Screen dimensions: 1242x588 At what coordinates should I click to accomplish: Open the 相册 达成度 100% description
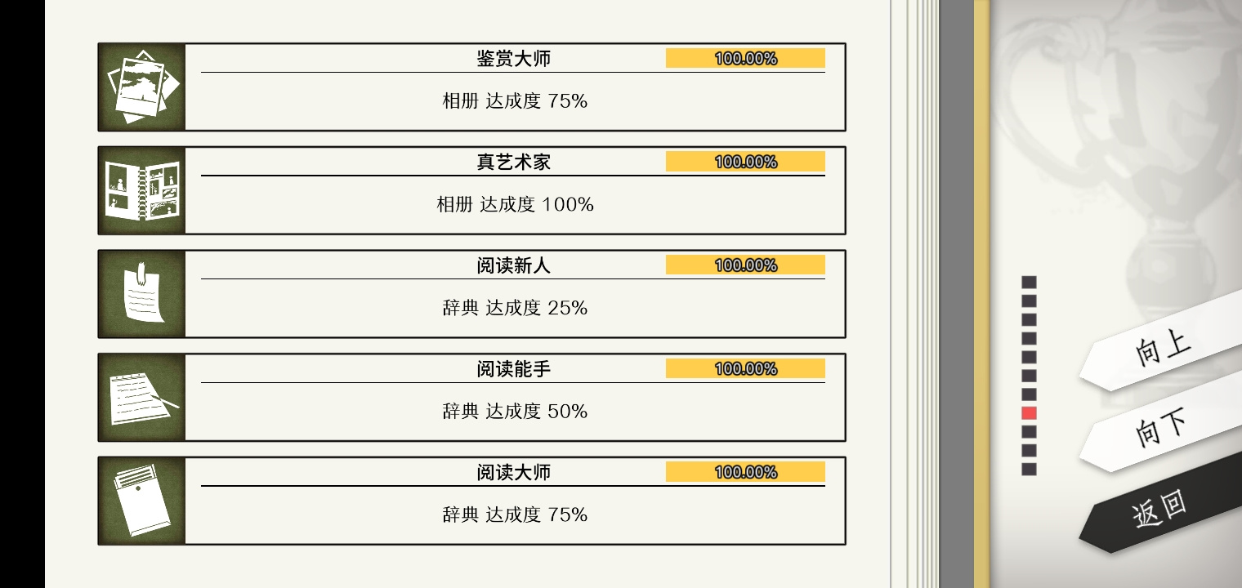[x=515, y=204]
